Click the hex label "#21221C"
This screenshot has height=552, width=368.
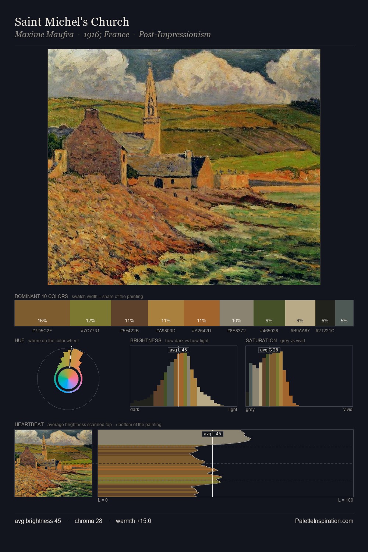click(x=325, y=331)
